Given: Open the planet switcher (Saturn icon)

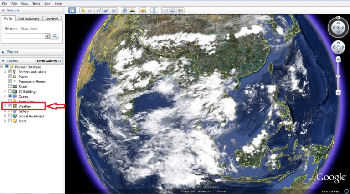Looking at the screenshot, I should point(143,10).
